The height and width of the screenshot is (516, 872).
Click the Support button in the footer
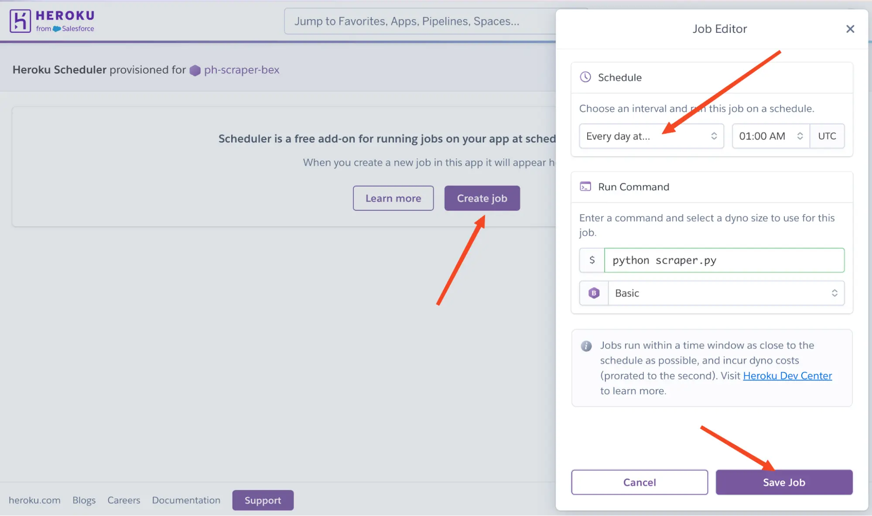pos(263,500)
